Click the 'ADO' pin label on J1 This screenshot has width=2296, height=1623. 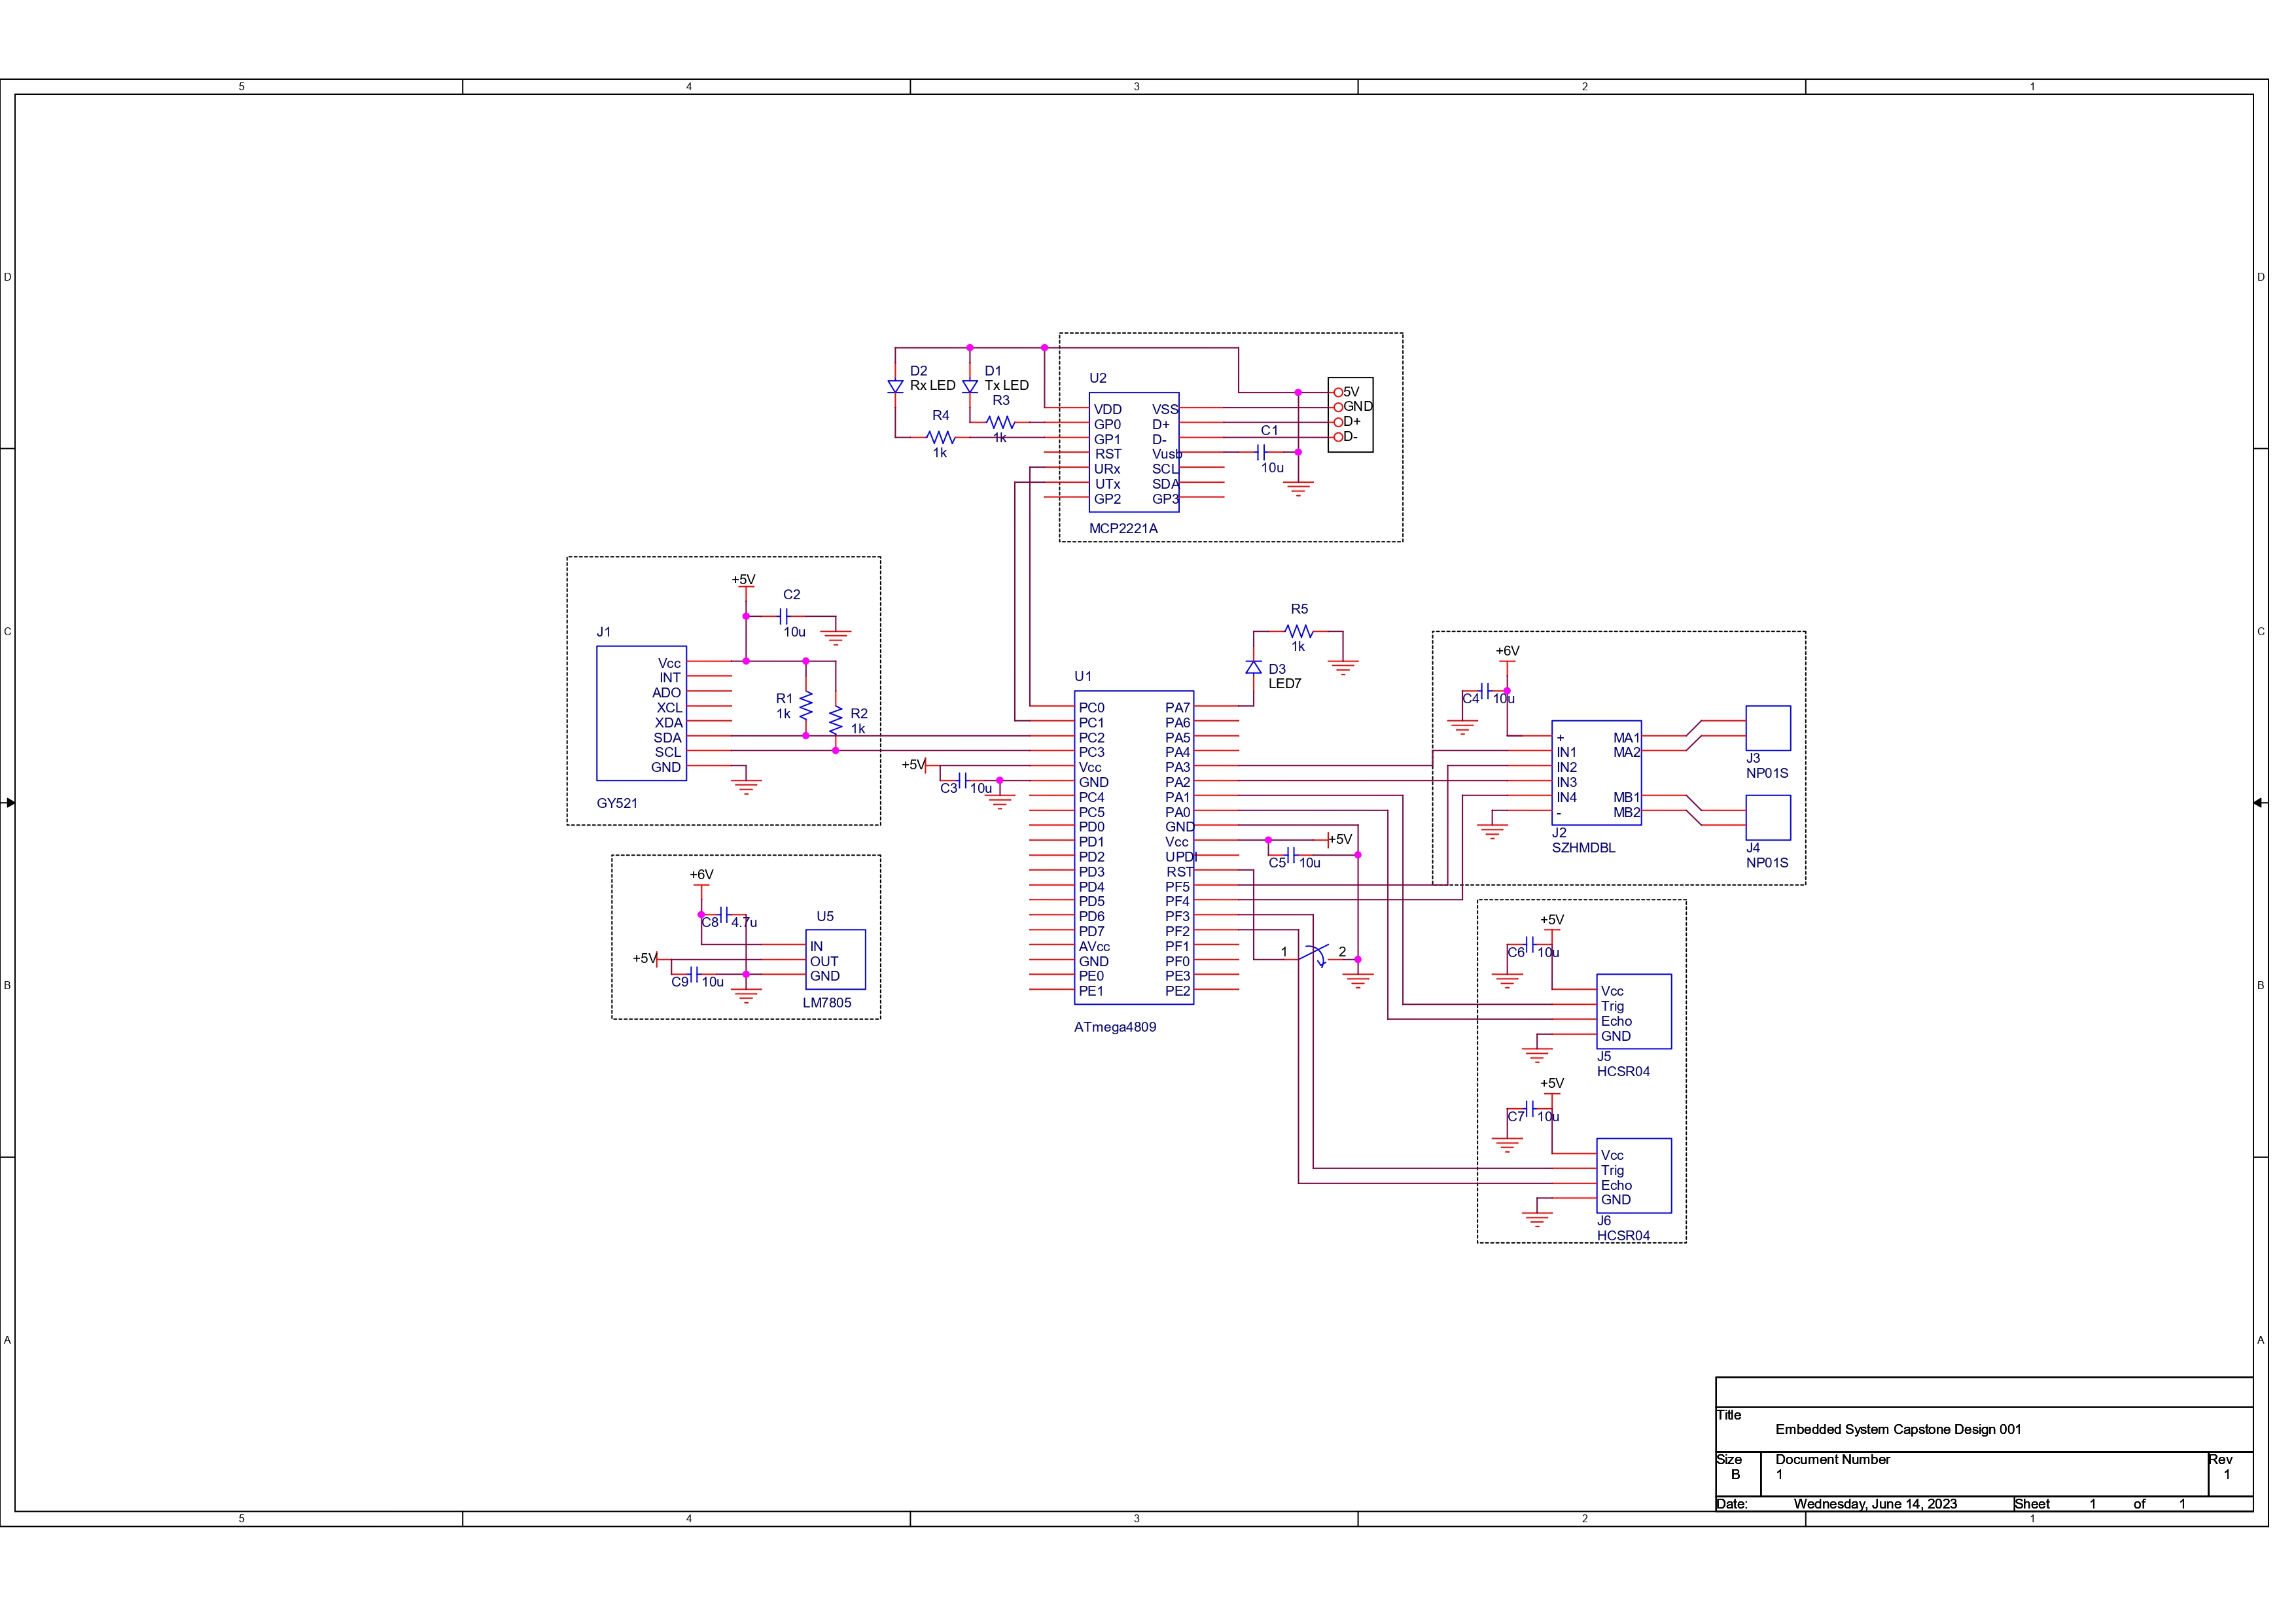tap(666, 692)
